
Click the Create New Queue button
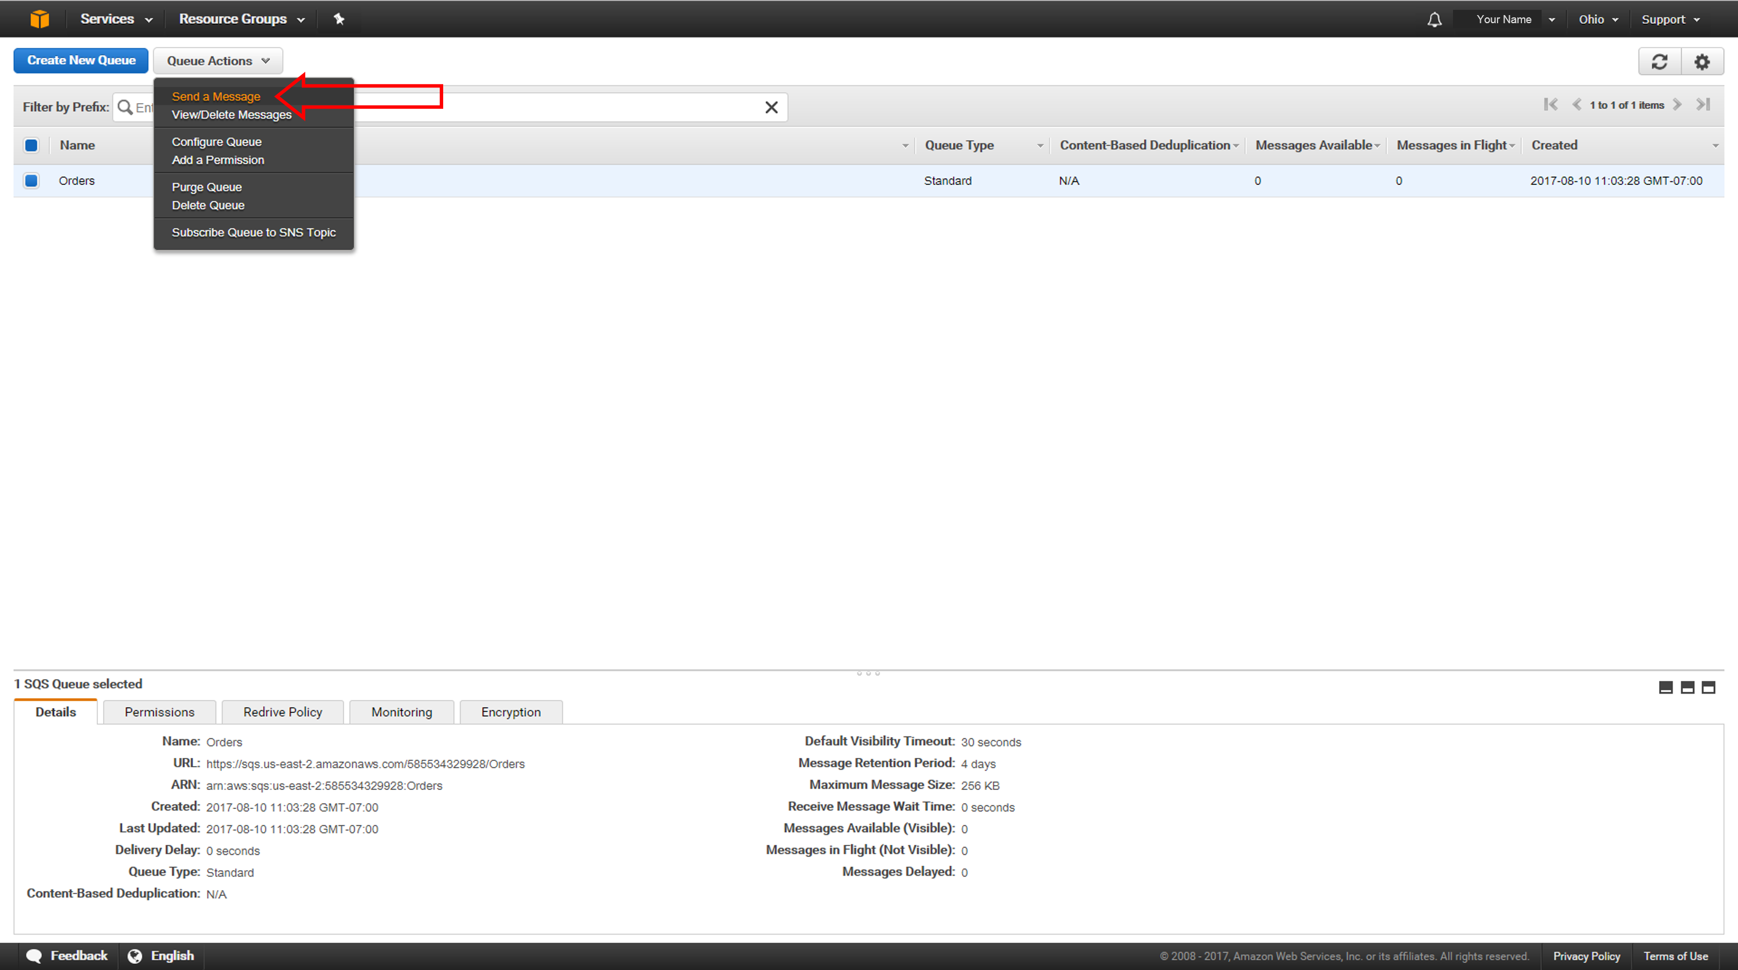tap(80, 61)
